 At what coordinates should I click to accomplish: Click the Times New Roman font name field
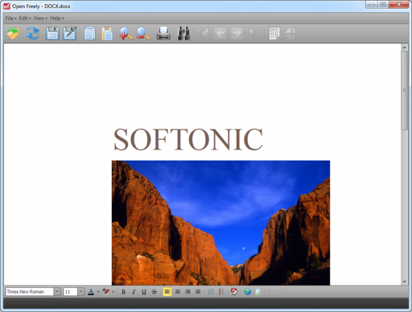(x=30, y=292)
